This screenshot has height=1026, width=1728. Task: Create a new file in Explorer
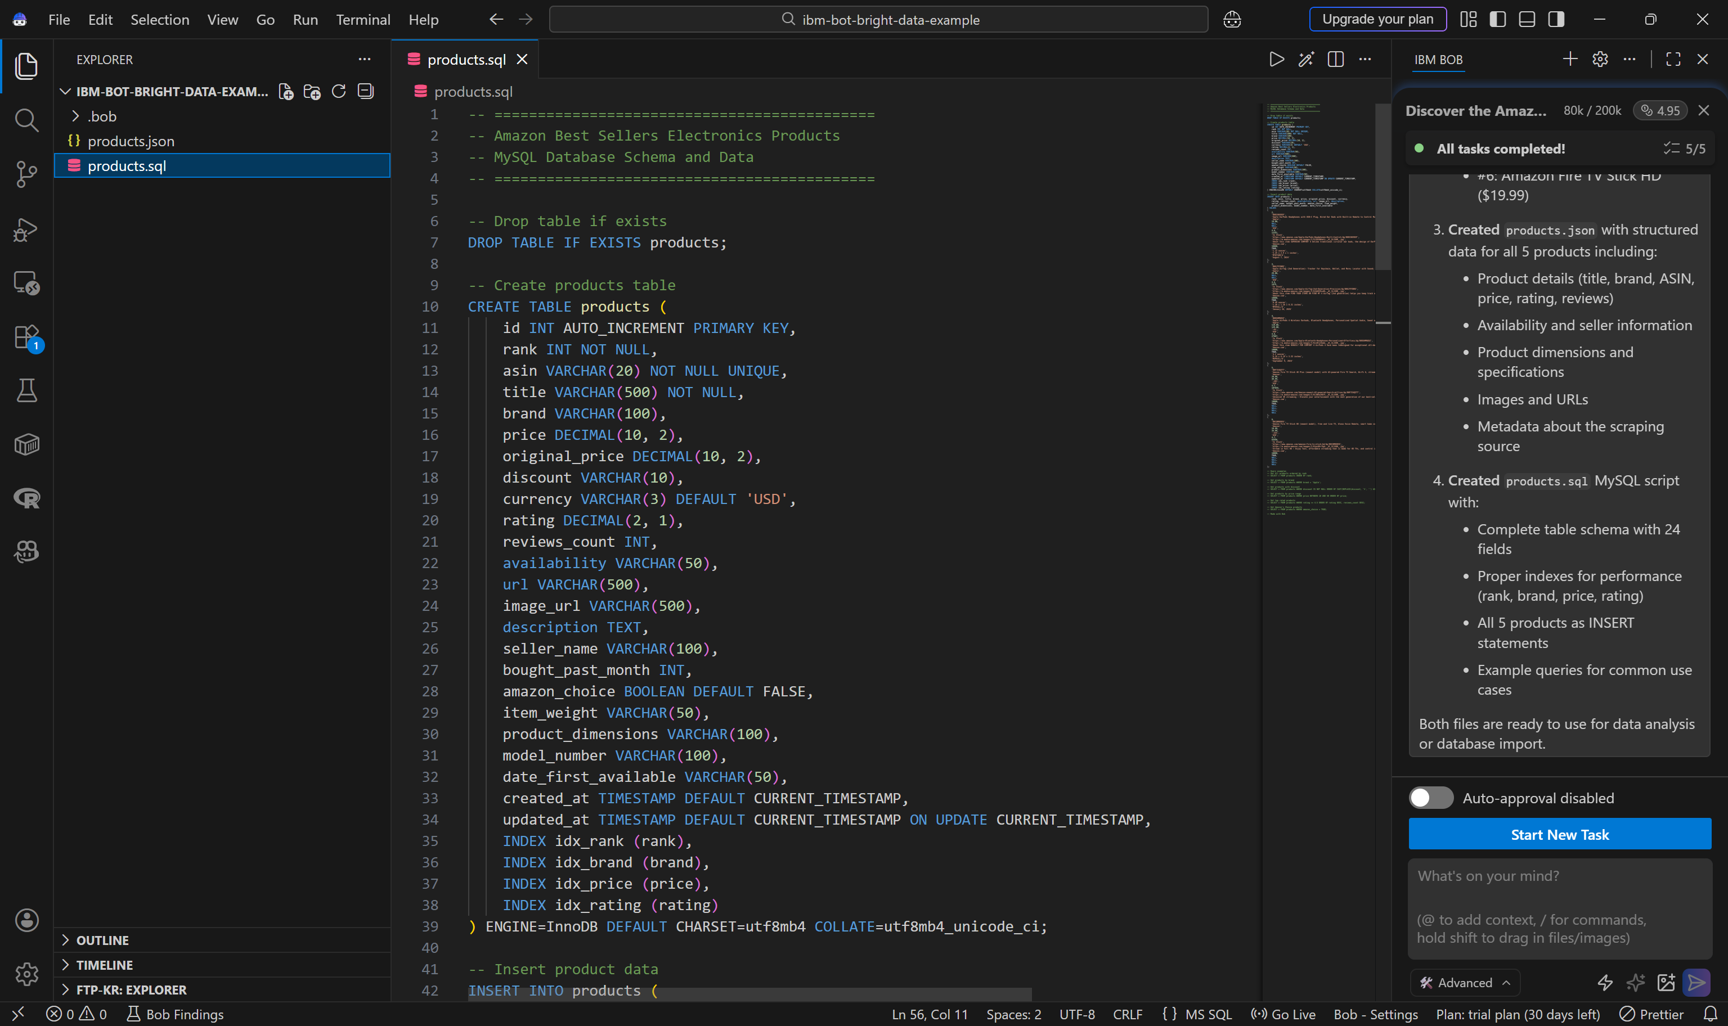pos(286,91)
